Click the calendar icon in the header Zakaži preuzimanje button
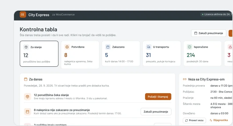This screenshot has width=233, height=126. [x=196, y=33]
